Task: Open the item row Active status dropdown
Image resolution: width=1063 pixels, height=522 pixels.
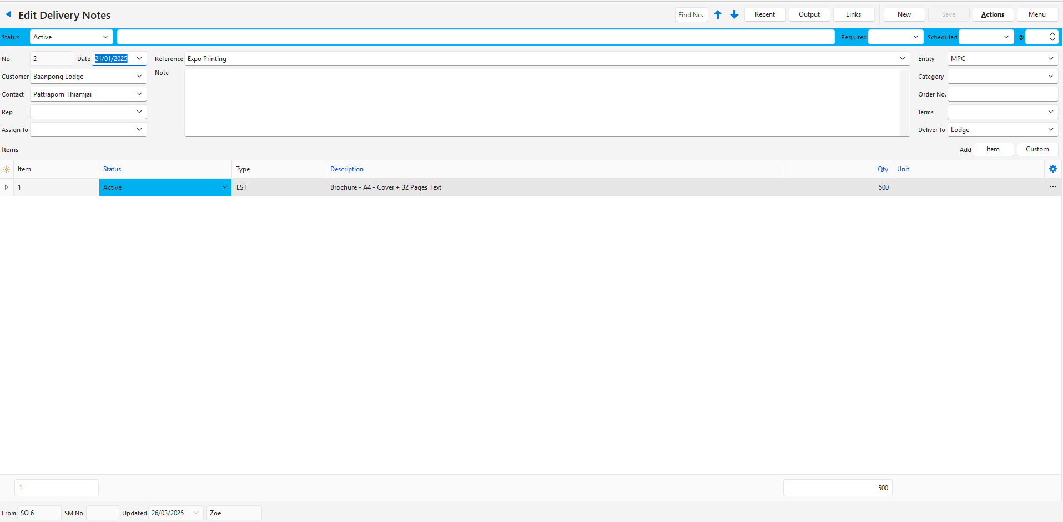Action: pos(224,187)
